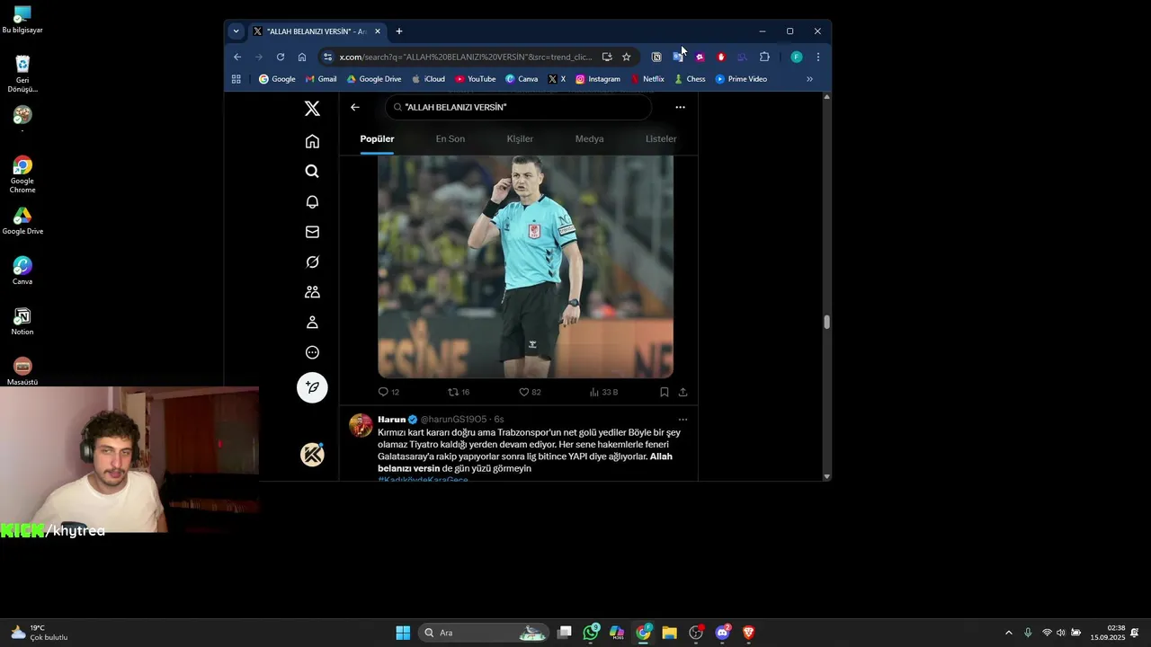Click the Harun display name

(391, 420)
